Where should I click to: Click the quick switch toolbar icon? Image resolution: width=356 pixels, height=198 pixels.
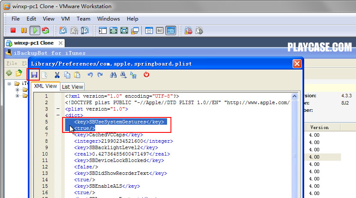pos(114,30)
